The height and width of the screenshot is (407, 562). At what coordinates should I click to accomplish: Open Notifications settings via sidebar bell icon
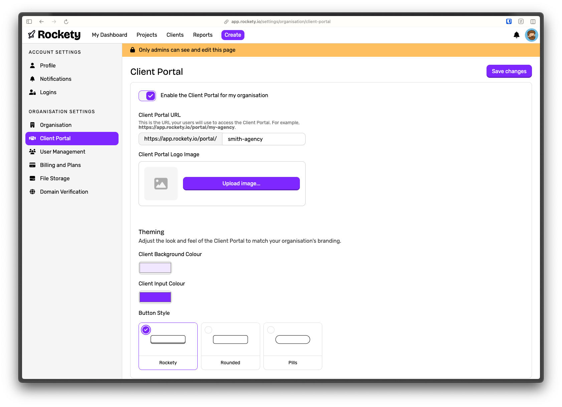click(x=32, y=79)
